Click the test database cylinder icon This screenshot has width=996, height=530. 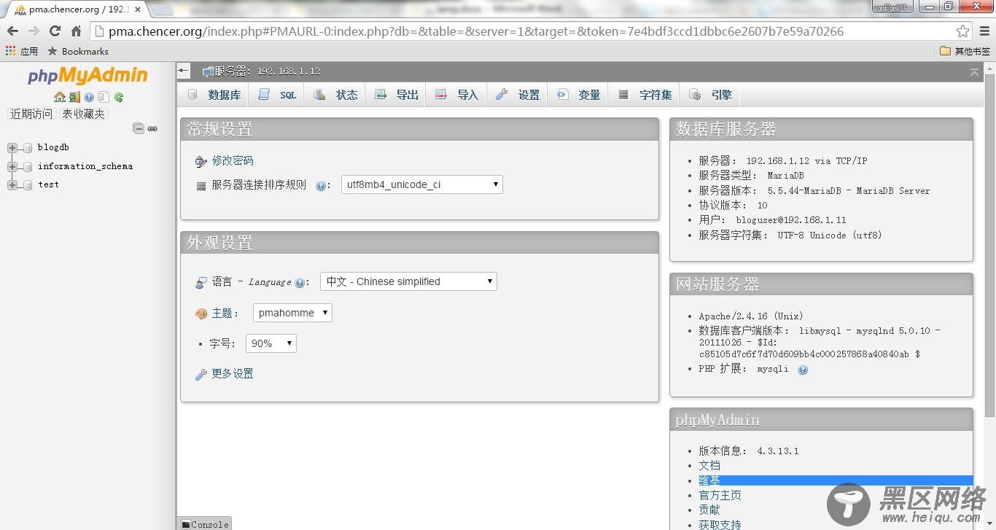(x=28, y=185)
